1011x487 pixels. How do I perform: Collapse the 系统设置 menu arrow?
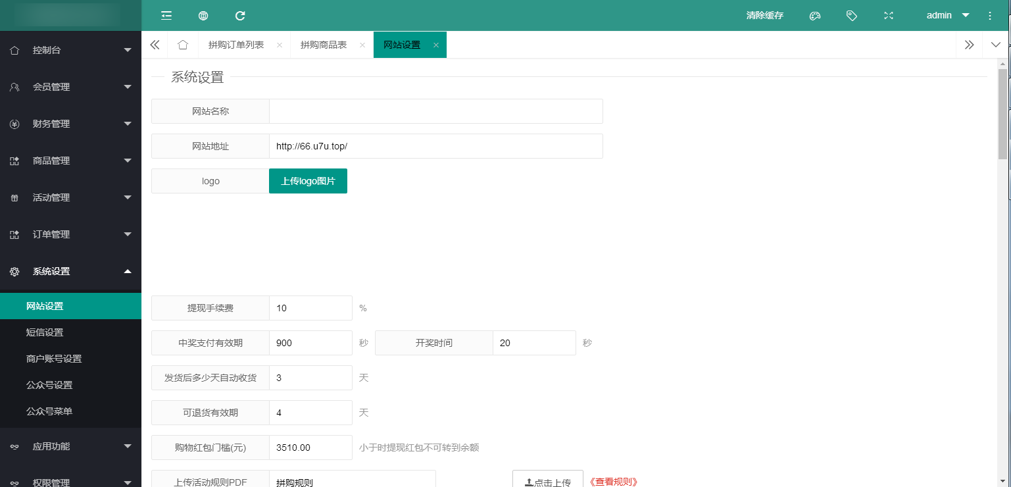click(128, 270)
